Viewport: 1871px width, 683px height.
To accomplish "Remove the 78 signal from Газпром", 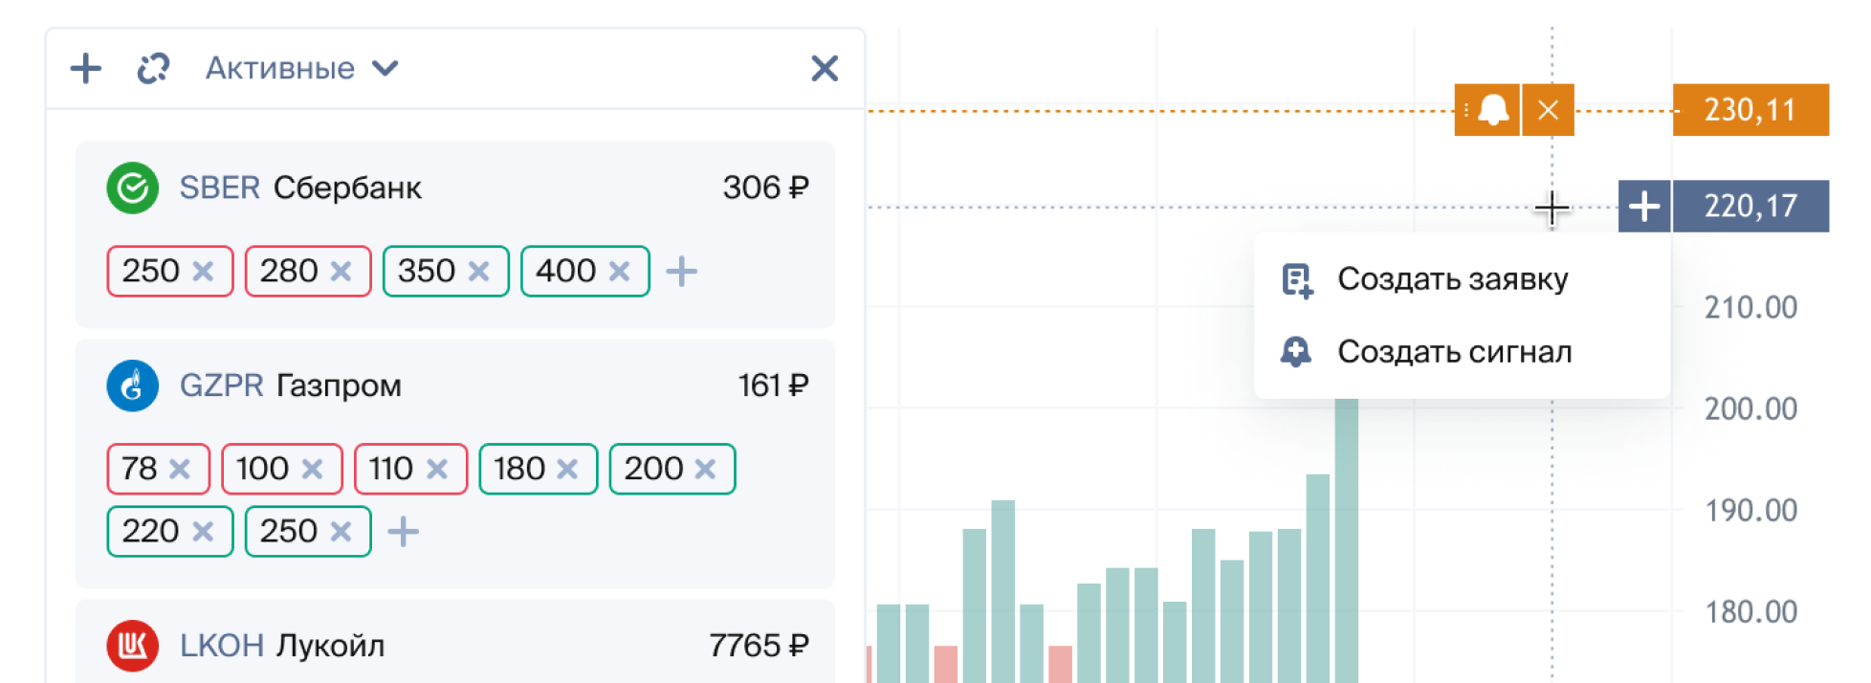I will click(180, 469).
